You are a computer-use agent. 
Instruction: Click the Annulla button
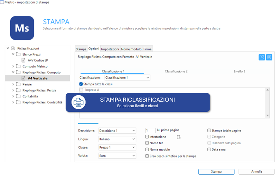256,172
